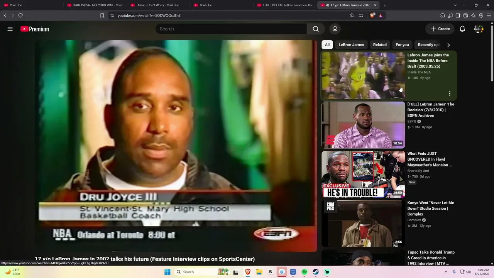Open Steam from the taskbar
This screenshot has width=494, height=278.
315,272
